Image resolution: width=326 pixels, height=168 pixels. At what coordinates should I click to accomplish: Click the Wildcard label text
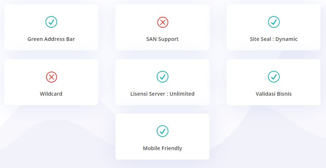pos(51,94)
